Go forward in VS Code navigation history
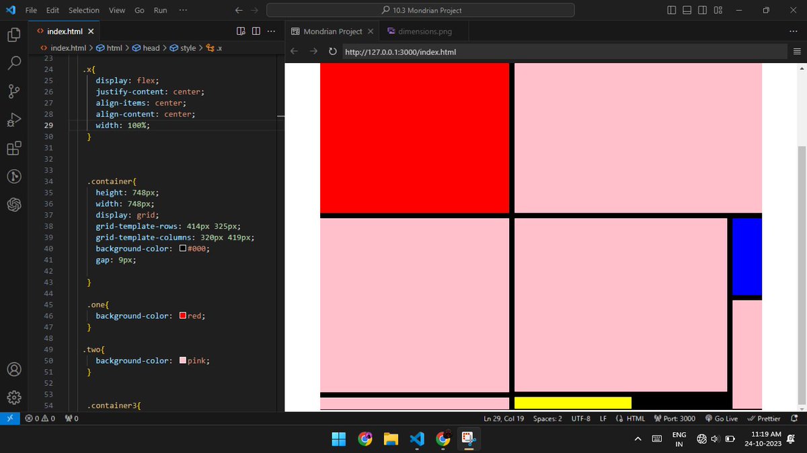Viewport: 807px width, 453px height. tap(254, 10)
